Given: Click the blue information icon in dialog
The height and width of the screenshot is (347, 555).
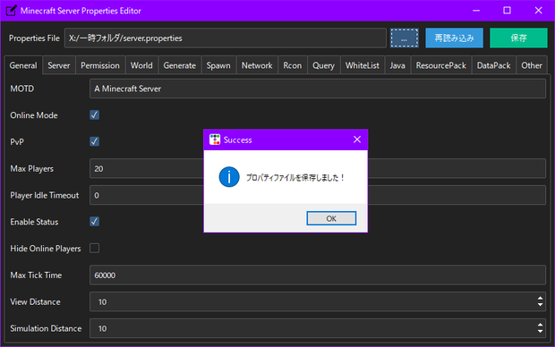Looking at the screenshot, I should (x=229, y=177).
